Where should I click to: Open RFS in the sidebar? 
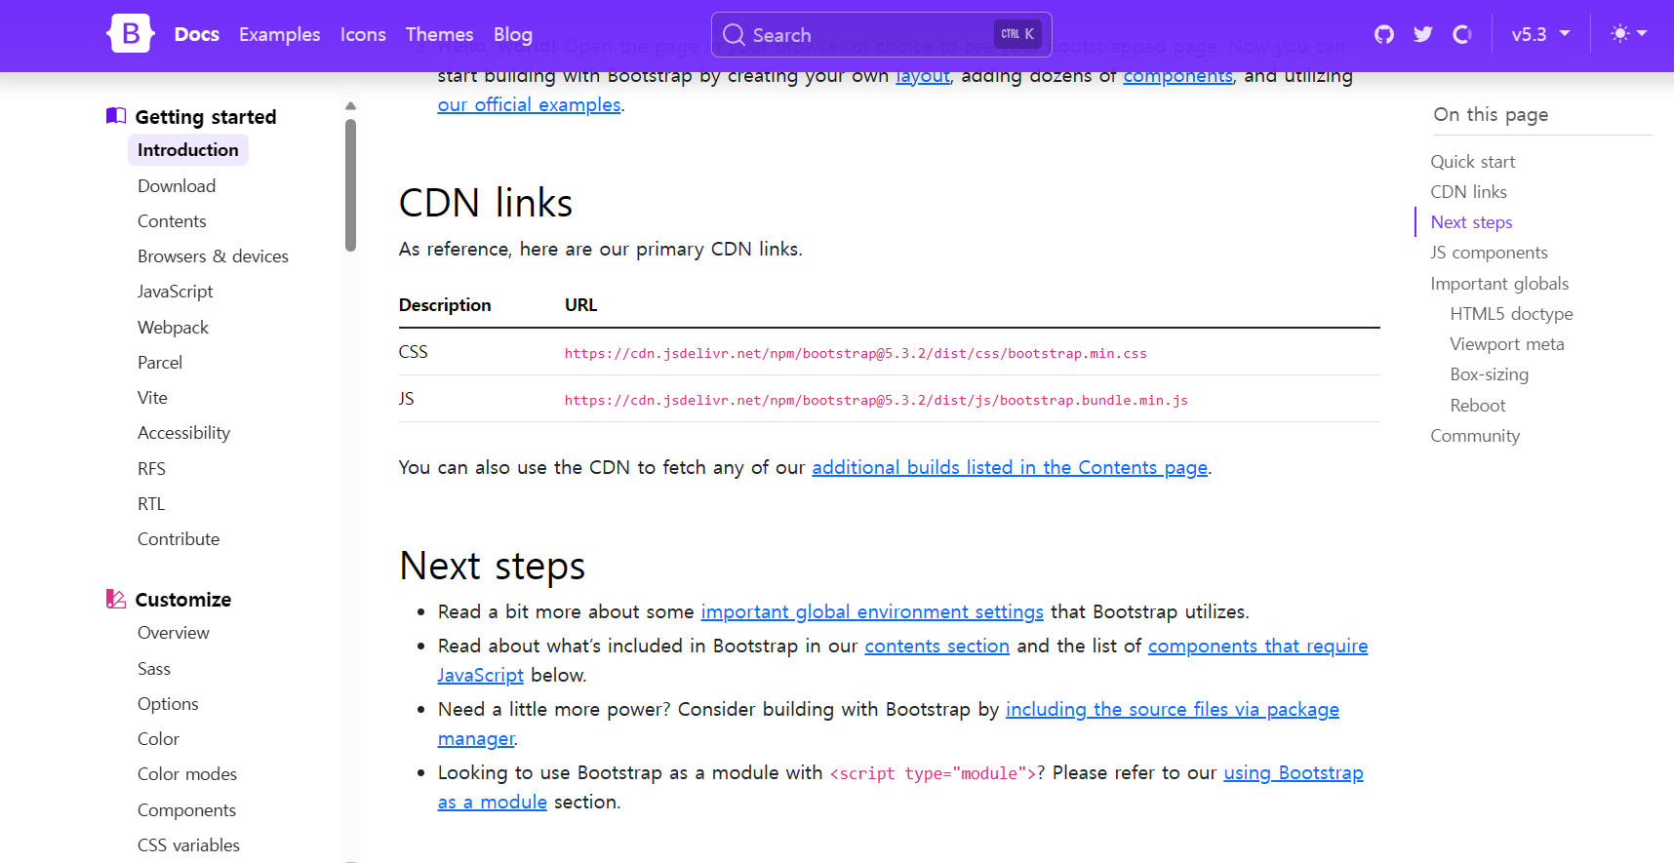(151, 469)
